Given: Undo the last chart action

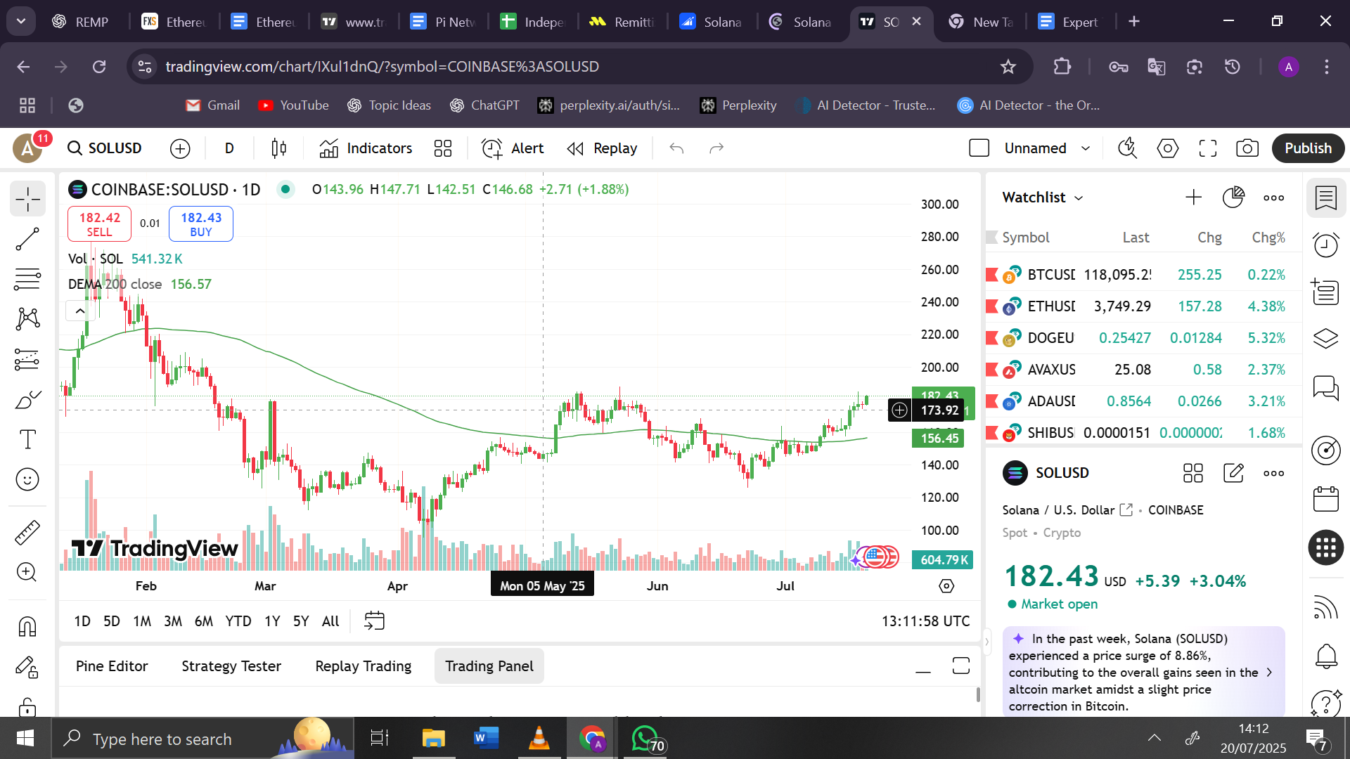Looking at the screenshot, I should 676,148.
